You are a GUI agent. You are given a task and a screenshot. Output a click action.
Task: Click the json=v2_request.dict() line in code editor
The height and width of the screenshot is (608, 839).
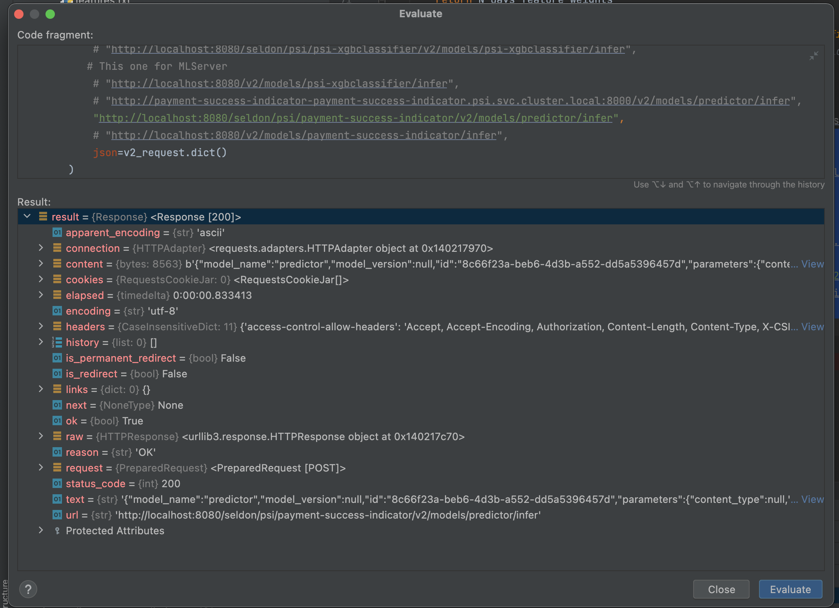(x=160, y=153)
